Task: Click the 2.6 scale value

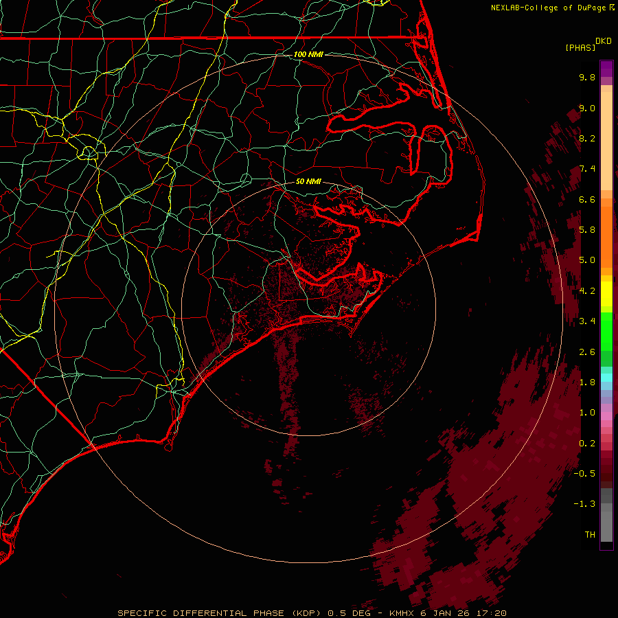Action: pyautogui.click(x=587, y=352)
